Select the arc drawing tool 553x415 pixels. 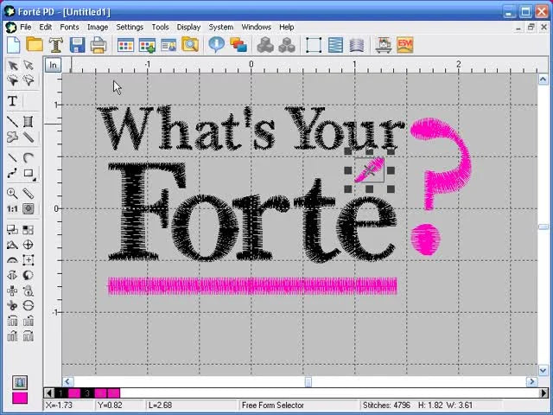pyautogui.click(x=29, y=157)
